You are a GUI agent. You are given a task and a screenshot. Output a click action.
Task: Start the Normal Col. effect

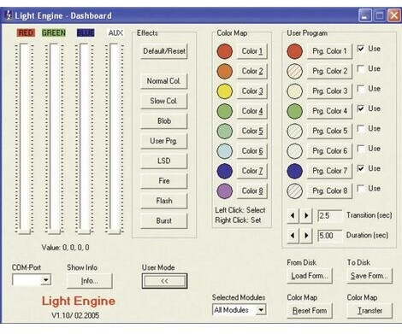164,81
